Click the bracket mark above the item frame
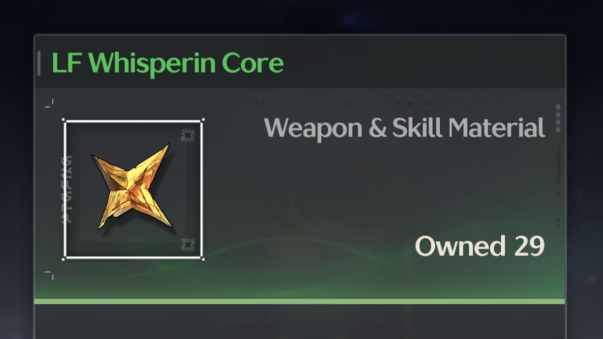 point(49,103)
